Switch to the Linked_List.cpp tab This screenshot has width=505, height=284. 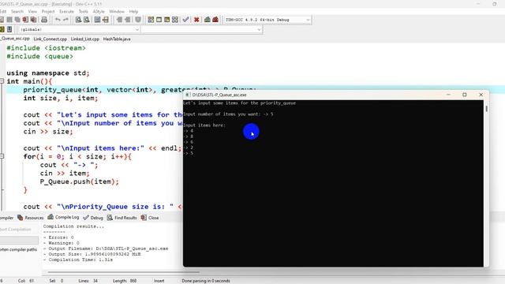pyautogui.click(x=85, y=39)
